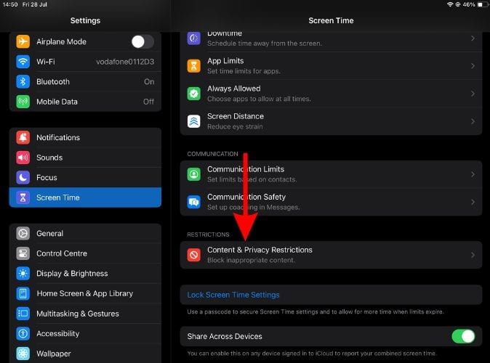
Task: Open the General settings section
Action: tap(85, 234)
